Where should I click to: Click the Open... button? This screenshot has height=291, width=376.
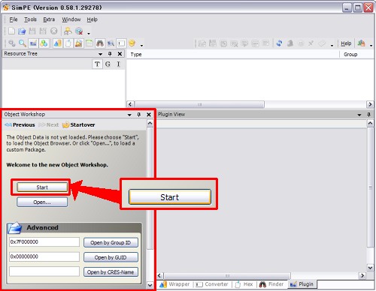42,202
